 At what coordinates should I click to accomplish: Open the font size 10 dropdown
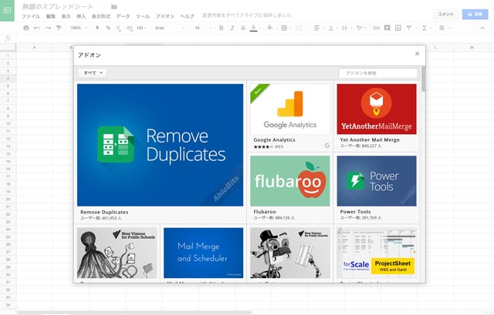(x=203, y=28)
